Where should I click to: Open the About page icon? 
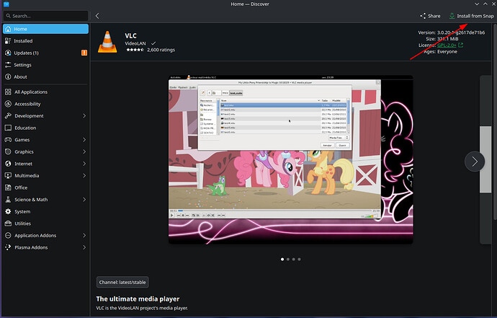[7, 76]
